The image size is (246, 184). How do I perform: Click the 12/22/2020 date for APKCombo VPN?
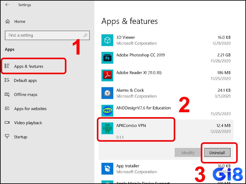click(x=220, y=132)
